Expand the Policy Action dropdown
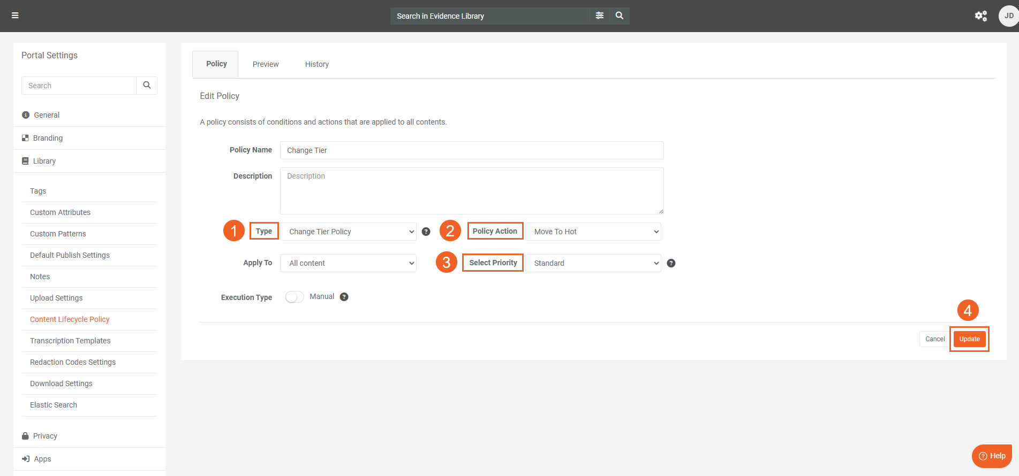This screenshot has height=476, width=1019. click(593, 232)
